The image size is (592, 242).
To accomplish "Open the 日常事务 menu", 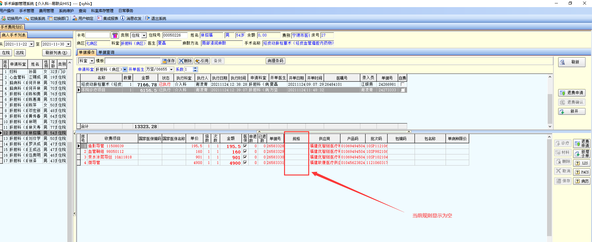I will click(x=126, y=11).
